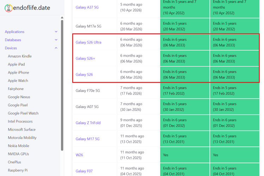
Task: Open the Galaxy S26+ link
Action: pos(85,58)
